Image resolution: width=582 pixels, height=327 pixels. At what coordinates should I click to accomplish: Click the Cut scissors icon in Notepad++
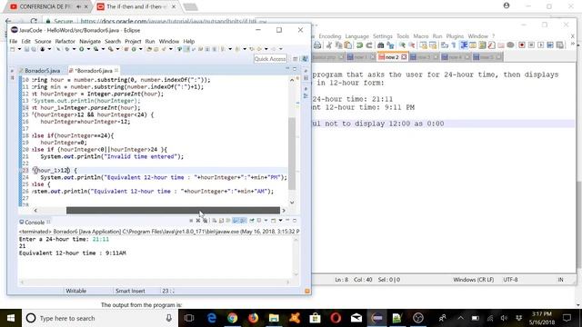pos(329,45)
